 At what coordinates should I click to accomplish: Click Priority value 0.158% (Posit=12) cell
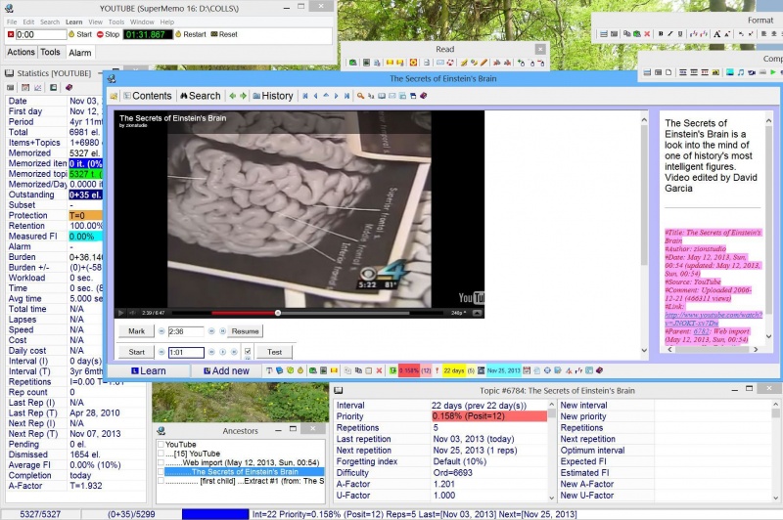point(488,416)
